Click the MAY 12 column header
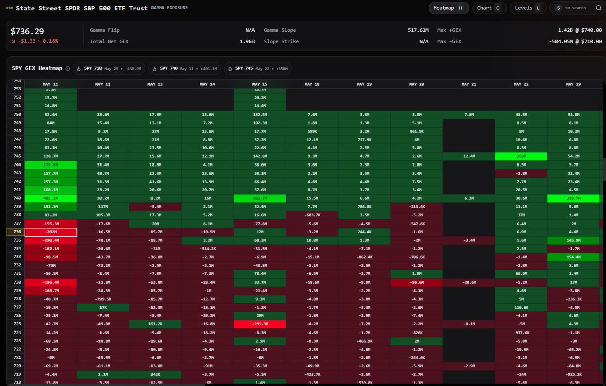 tap(103, 84)
